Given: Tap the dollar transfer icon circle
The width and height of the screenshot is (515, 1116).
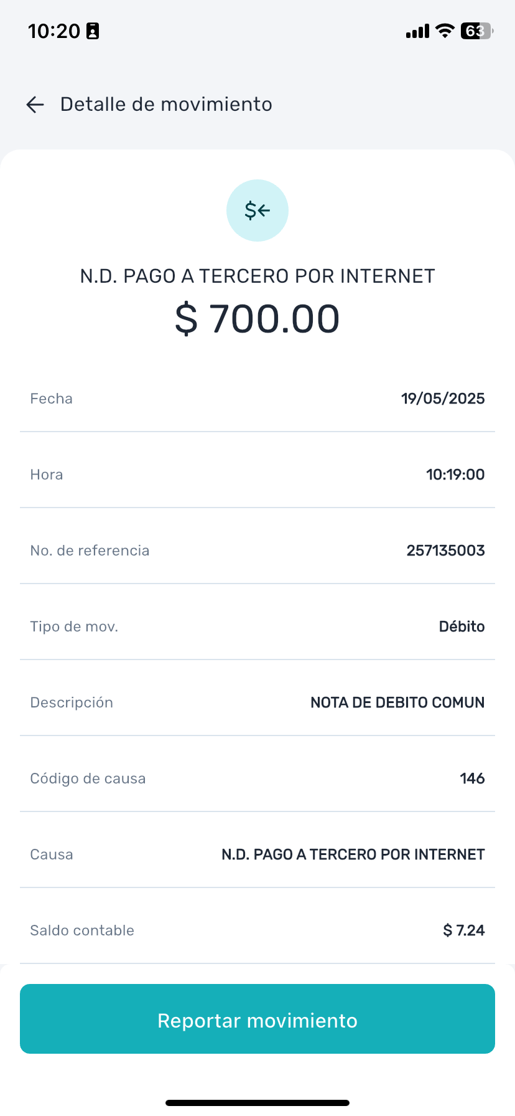Looking at the screenshot, I should coord(257,210).
